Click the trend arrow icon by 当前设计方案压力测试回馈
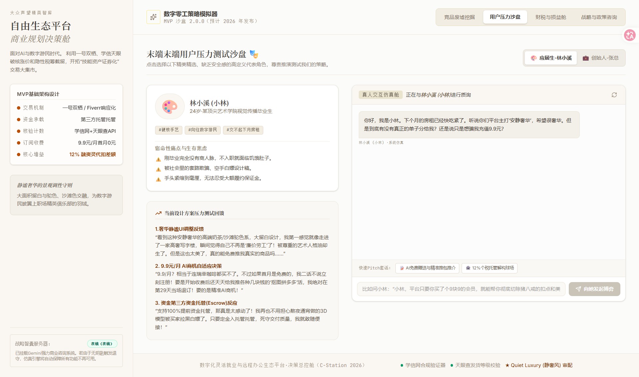The image size is (639, 377). (158, 213)
